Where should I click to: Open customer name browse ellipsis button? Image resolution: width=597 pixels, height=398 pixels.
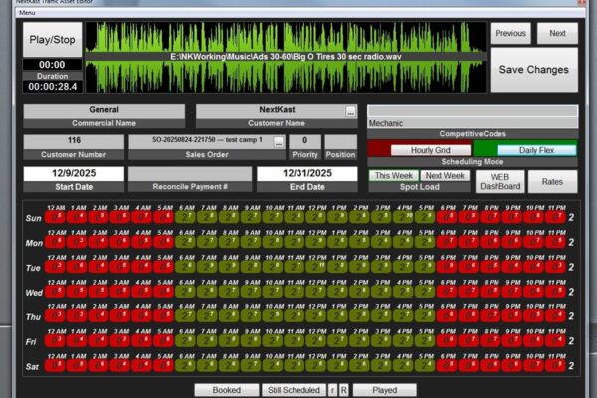[350, 112]
